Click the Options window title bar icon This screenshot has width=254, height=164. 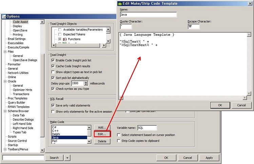4,16
